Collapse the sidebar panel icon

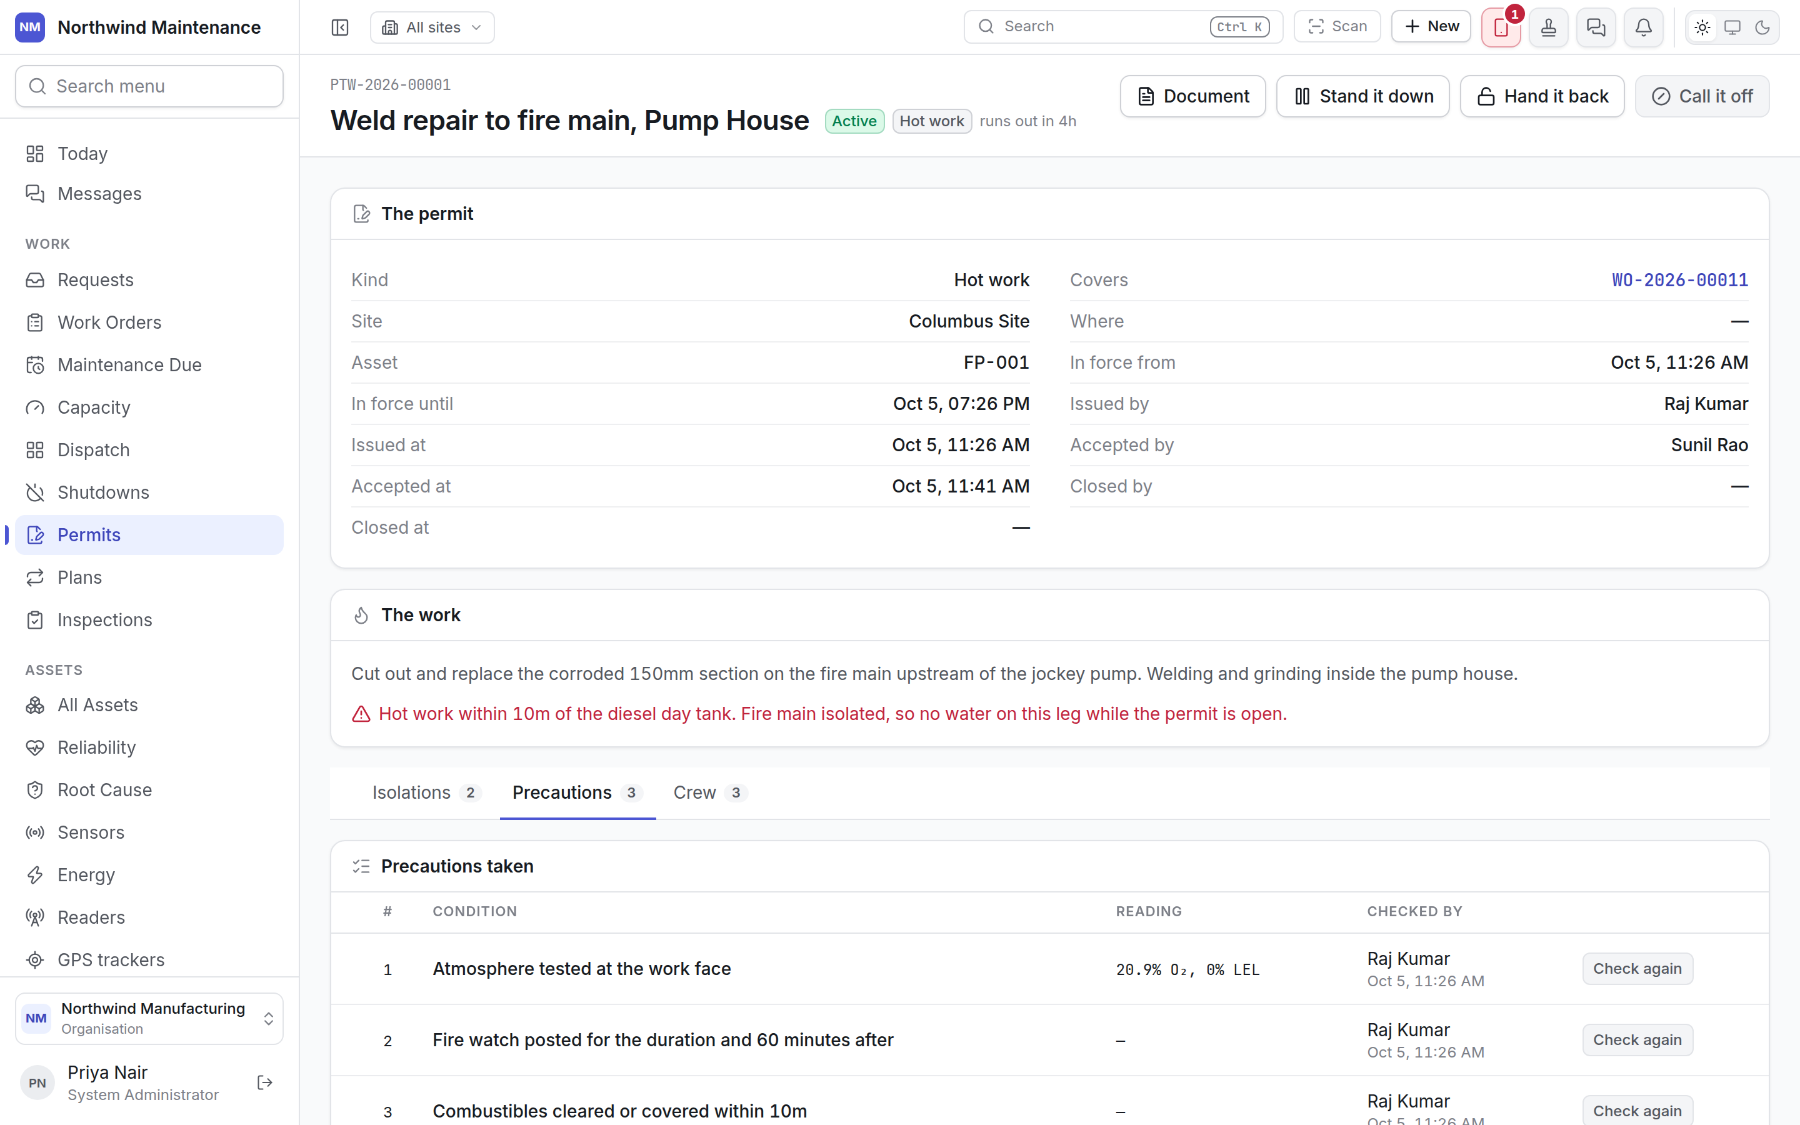(x=340, y=27)
